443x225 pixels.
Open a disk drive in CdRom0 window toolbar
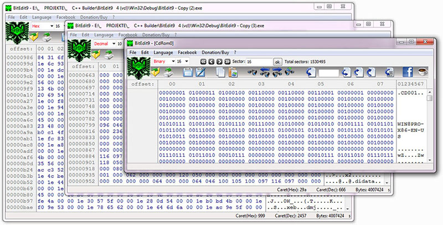pos(168,73)
